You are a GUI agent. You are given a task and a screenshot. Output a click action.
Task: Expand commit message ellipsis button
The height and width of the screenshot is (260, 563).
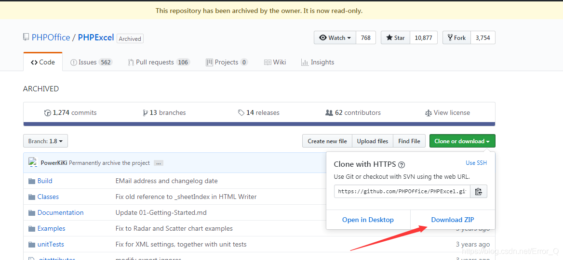[x=158, y=163]
